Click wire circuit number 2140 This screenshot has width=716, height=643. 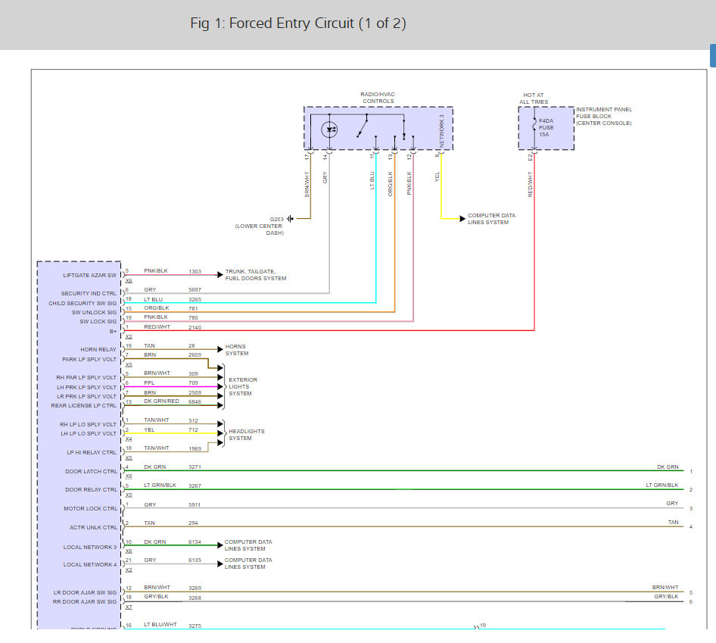(195, 327)
